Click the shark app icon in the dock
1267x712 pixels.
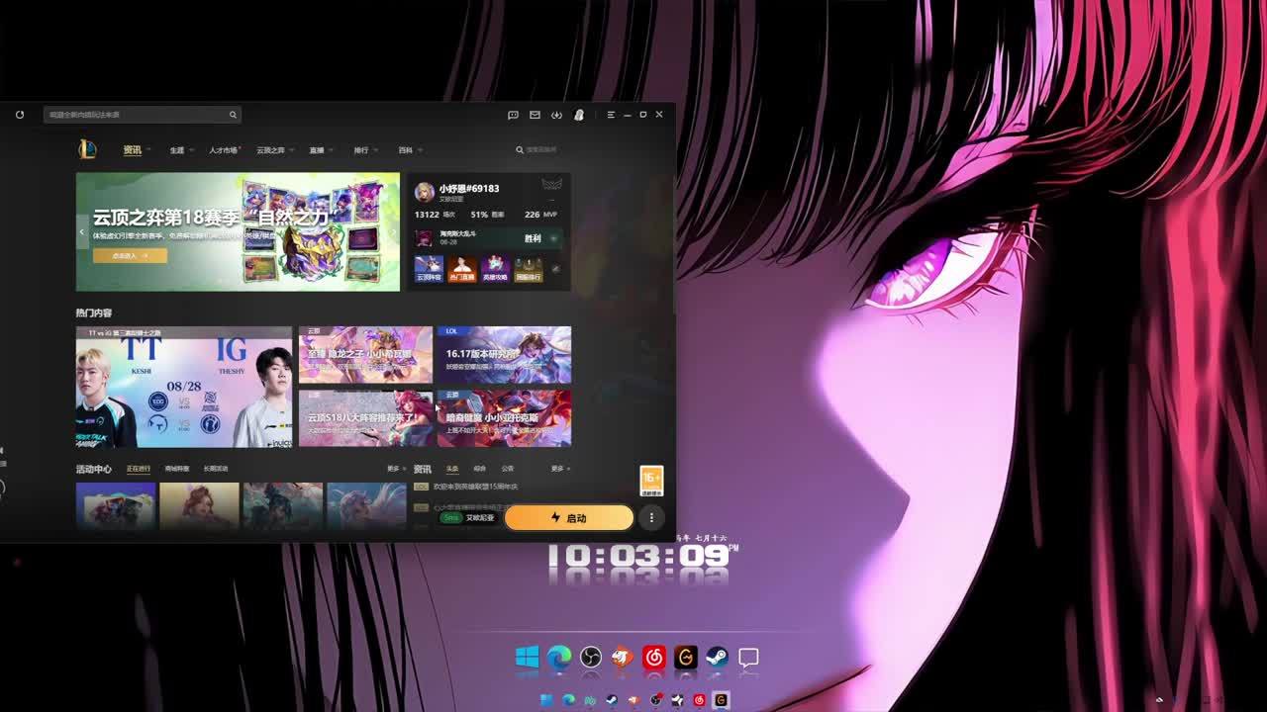[623, 658]
